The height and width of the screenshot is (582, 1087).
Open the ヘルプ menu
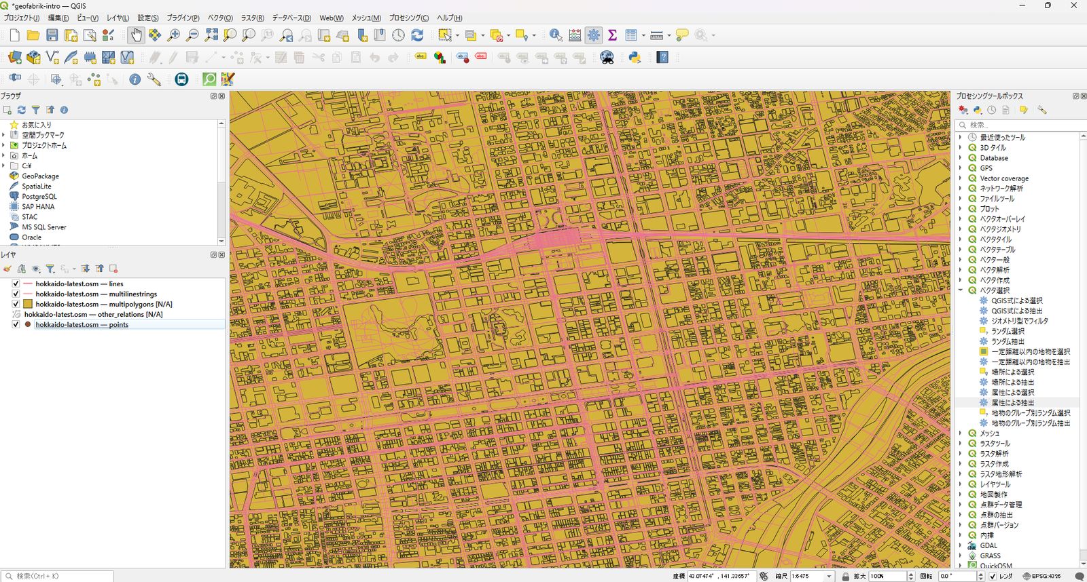[x=449, y=18]
